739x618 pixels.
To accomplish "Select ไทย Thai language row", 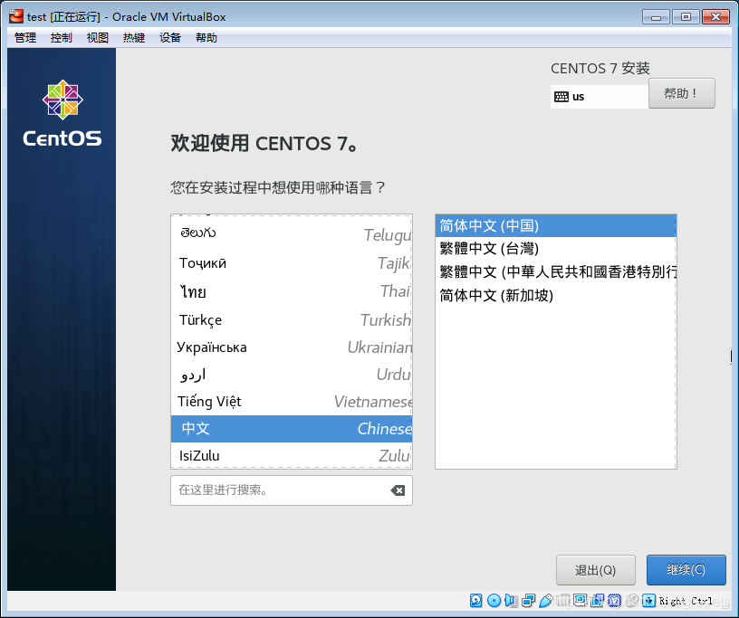I will click(292, 291).
